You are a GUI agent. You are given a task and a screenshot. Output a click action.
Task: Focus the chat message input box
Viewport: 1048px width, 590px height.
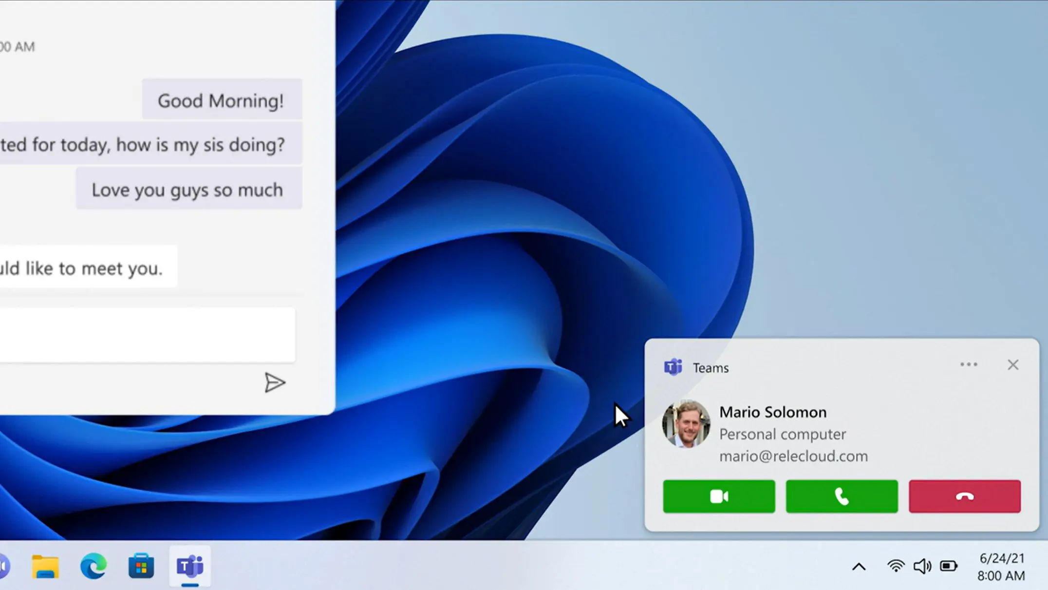coord(147,335)
